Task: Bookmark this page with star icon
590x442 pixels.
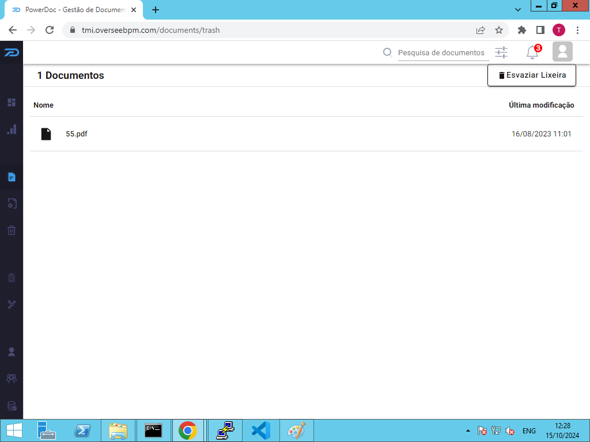Action: click(x=499, y=30)
